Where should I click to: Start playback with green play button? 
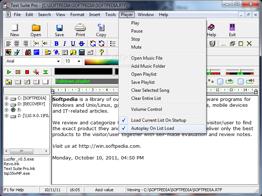(9, 72)
